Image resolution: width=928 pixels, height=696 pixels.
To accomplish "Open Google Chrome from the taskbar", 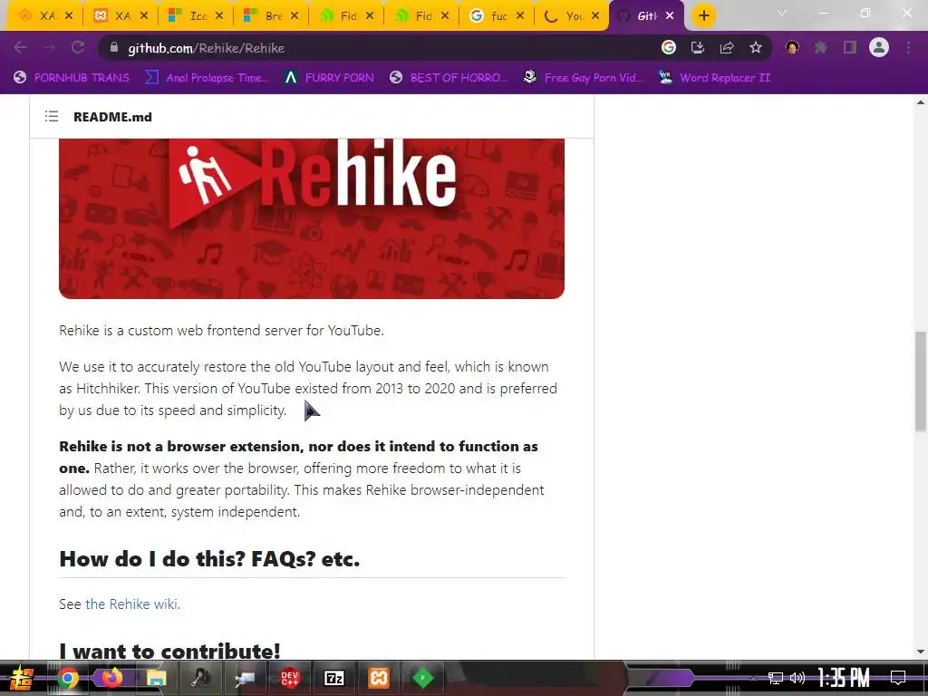I will [x=67, y=678].
